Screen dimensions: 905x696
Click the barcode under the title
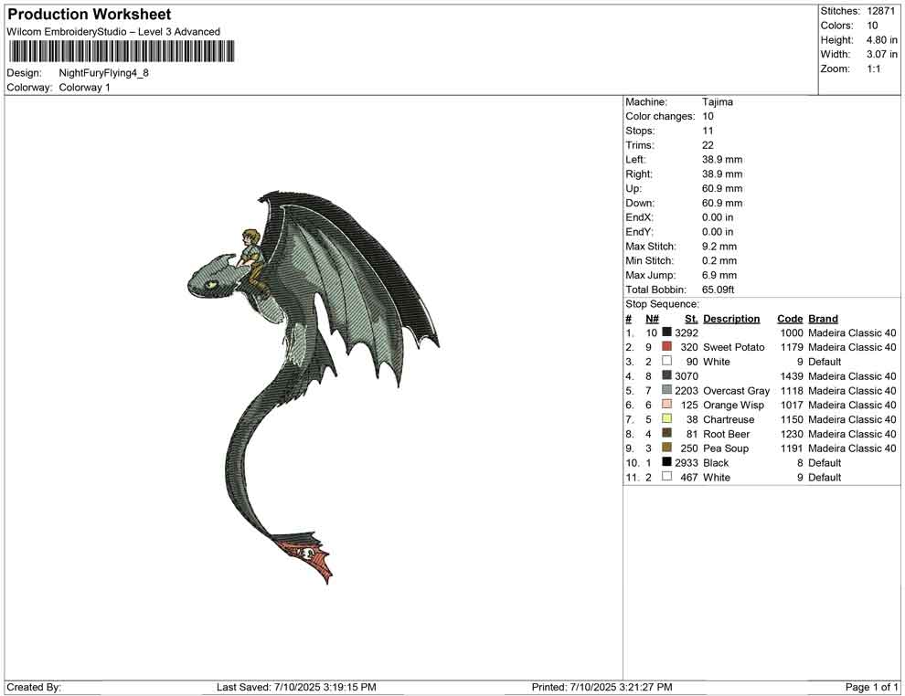(x=122, y=51)
